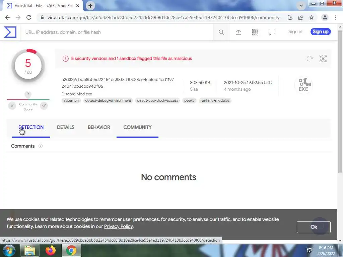343x257 pixels.
Task: Click the peexe tag
Action: pos(189,100)
